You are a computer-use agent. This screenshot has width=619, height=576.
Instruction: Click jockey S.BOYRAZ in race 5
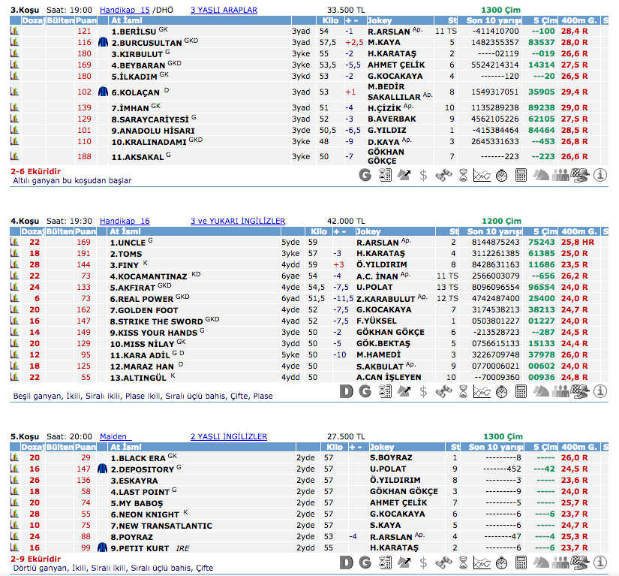pos(391,458)
